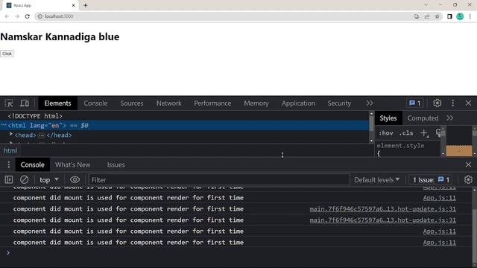The height and width of the screenshot is (268, 477).
Task: Open a new browser tab plus button
Action: pyautogui.click(x=86, y=5)
